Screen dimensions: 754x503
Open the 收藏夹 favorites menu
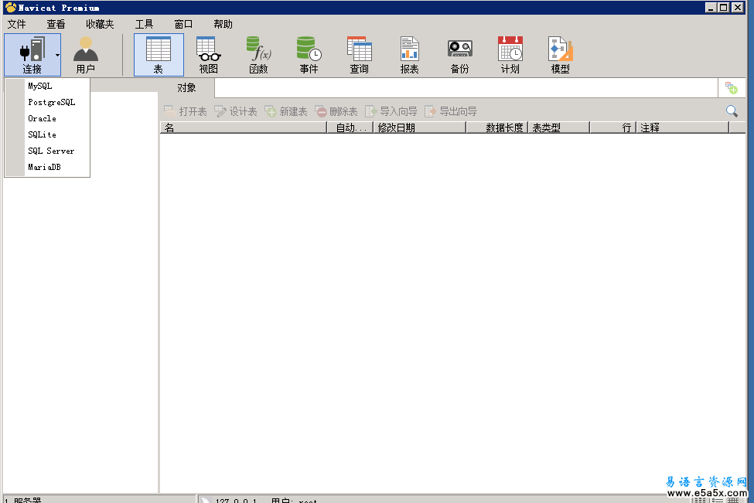100,24
